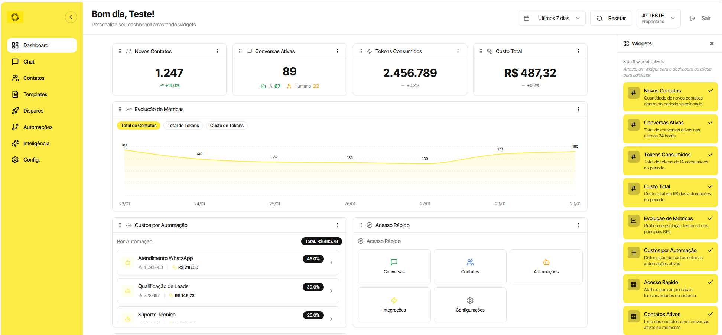The width and height of the screenshot is (722, 335).
Task: Close the Widgets panel
Action: pyautogui.click(x=712, y=43)
